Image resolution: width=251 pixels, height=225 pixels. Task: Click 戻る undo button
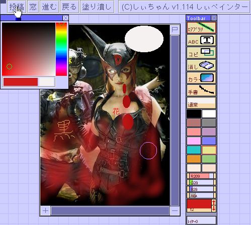click(x=69, y=7)
